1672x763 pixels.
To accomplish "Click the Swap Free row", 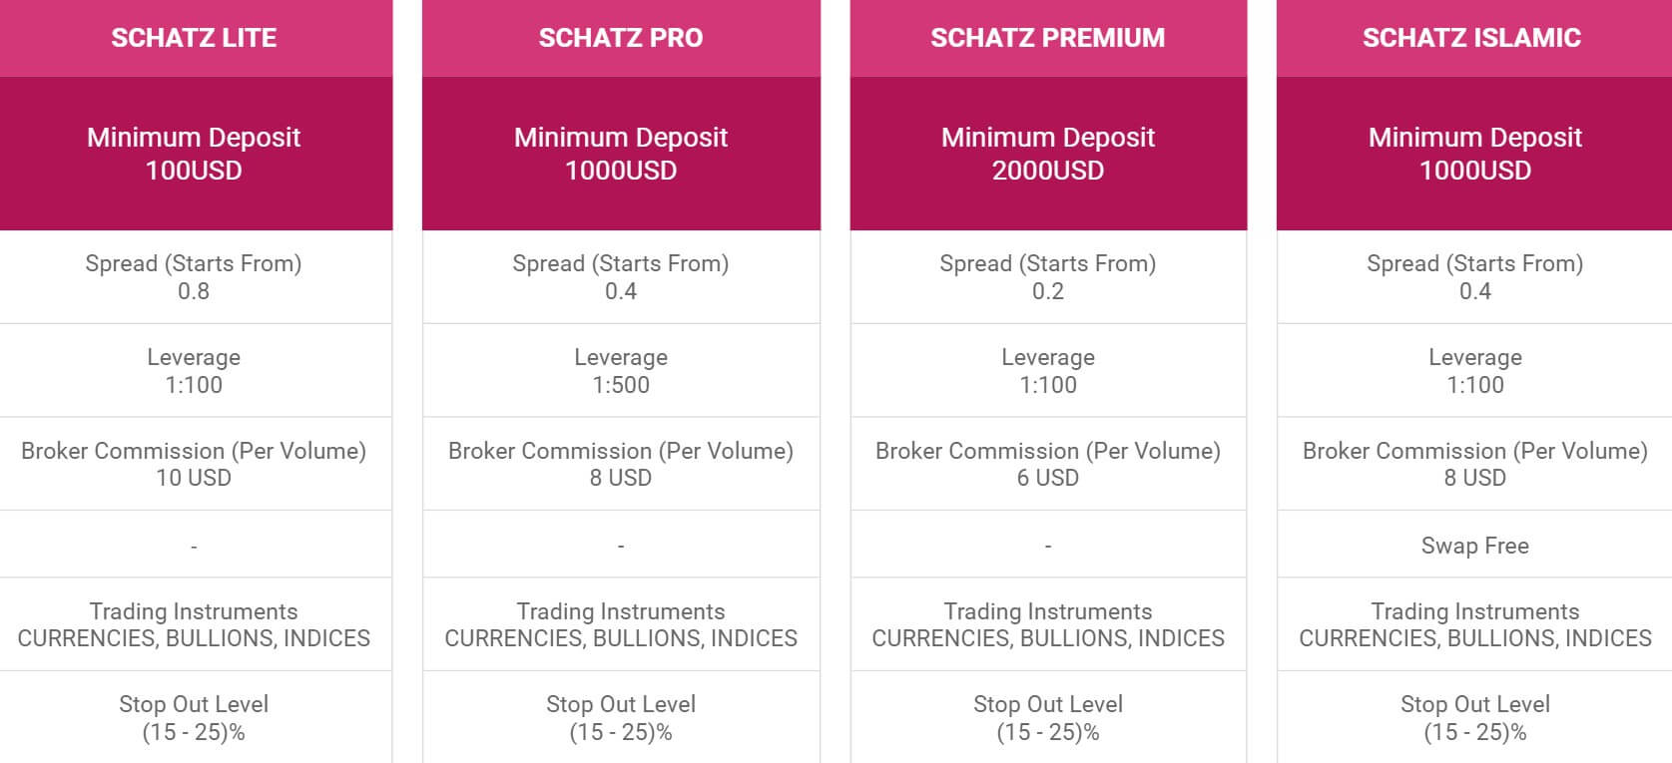I will click(x=1474, y=546).
